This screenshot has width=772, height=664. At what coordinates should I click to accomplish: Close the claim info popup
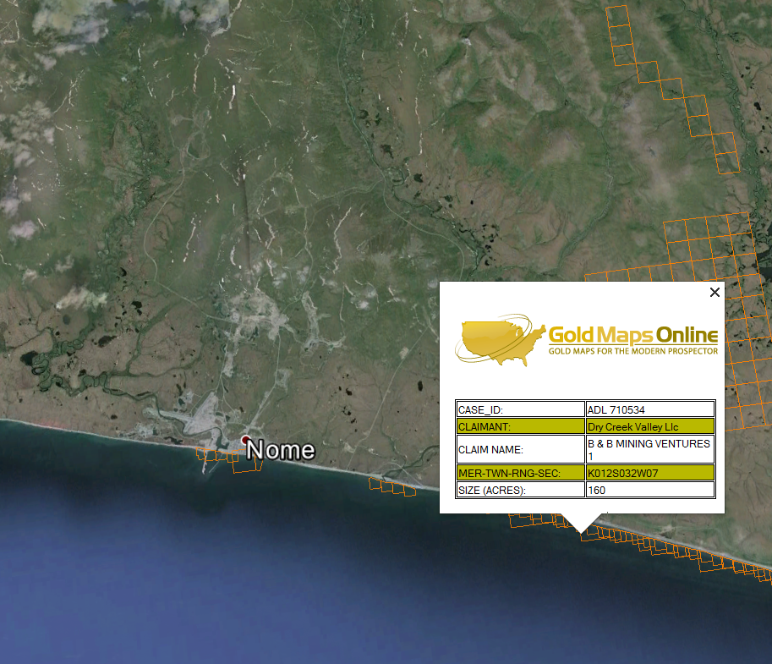pyautogui.click(x=715, y=292)
